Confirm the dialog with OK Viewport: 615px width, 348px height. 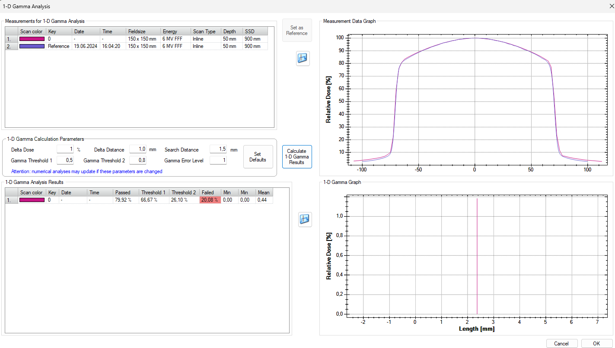596,344
